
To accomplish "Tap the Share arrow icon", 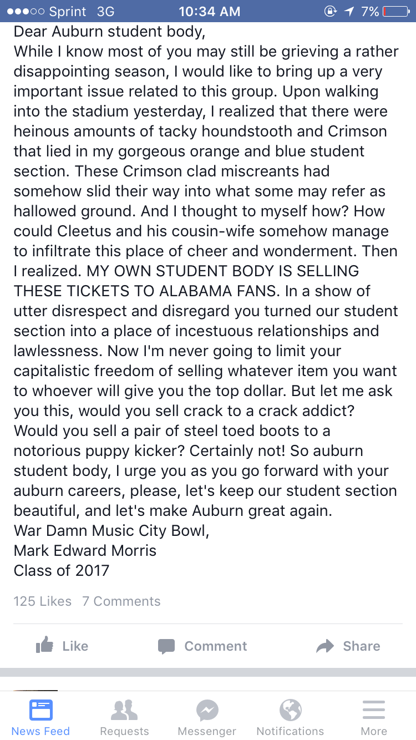I will [x=325, y=646].
